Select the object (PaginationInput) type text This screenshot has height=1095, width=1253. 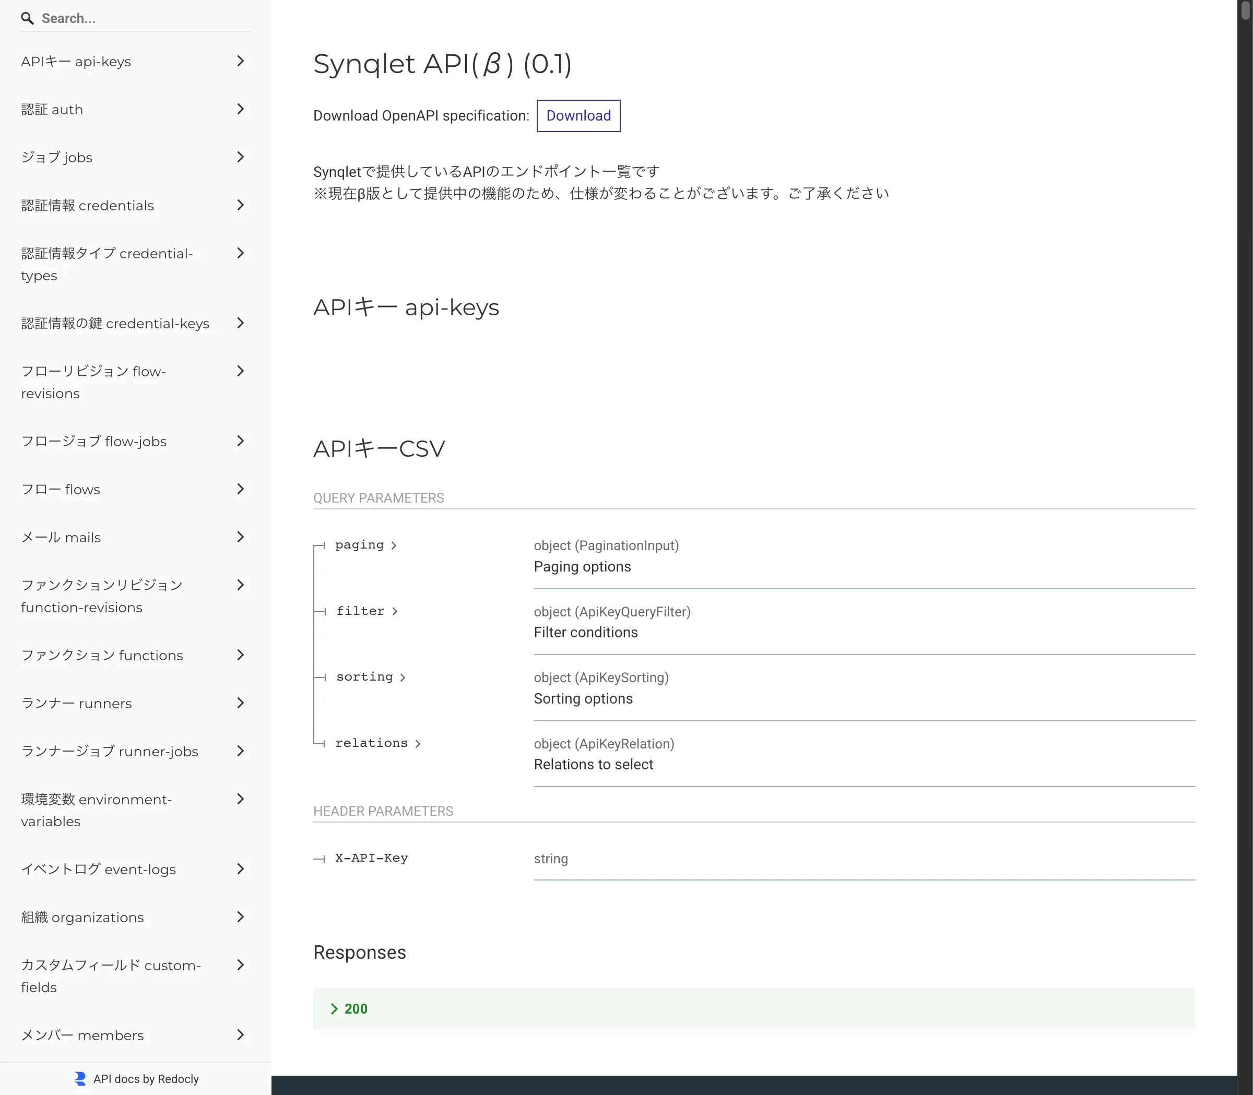[606, 545]
